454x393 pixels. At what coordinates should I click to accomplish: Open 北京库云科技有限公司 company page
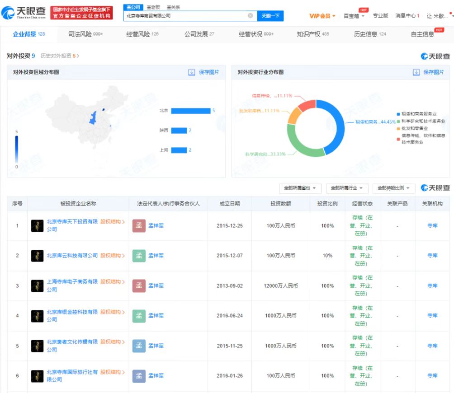pos(72,256)
